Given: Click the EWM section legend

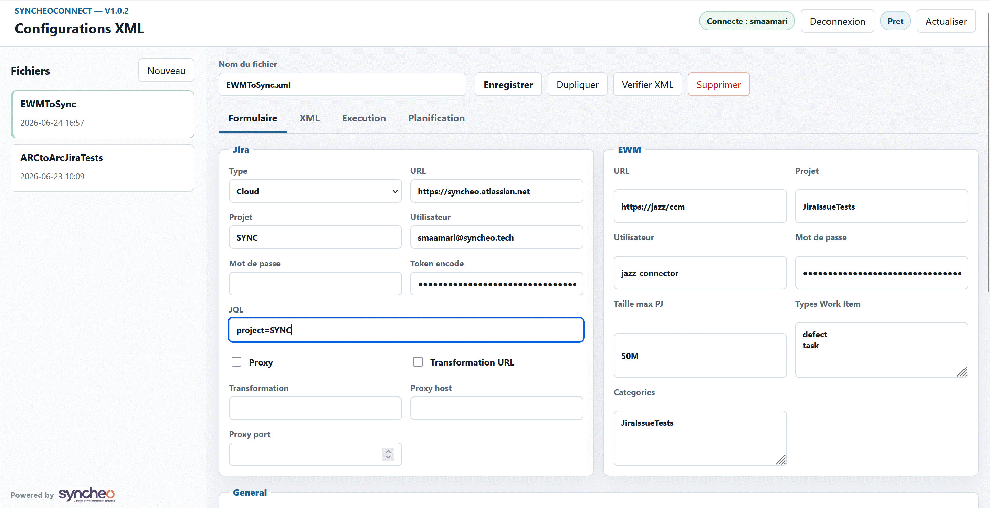Looking at the screenshot, I should coord(630,150).
